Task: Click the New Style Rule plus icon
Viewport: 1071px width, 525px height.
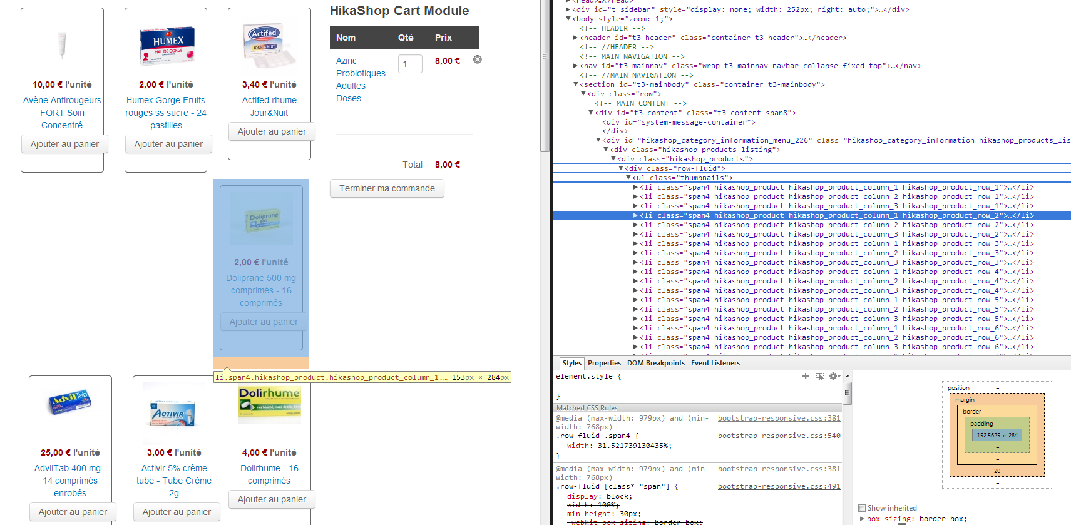Action: (x=806, y=376)
